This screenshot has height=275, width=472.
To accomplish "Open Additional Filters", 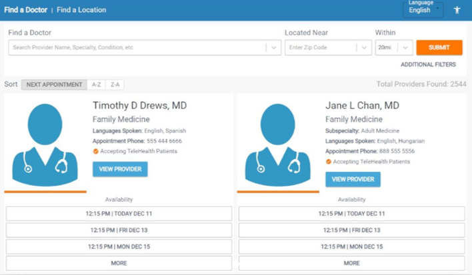I will click(428, 65).
